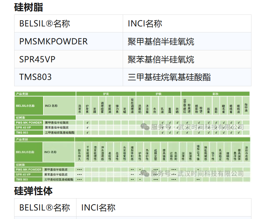The height and width of the screenshot is (219, 265).
Task: Click the BELSIL®名称 header in the 硅弹性体 table
Action: click(x=45, y=207)
